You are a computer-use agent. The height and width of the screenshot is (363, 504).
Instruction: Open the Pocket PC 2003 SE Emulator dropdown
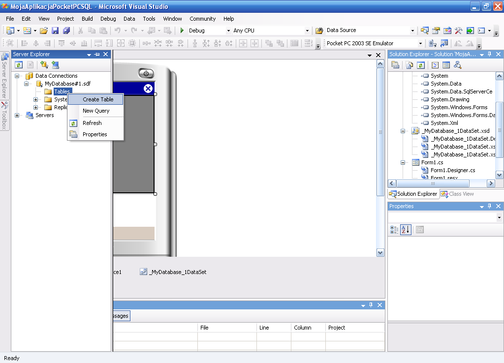coord(420,43)
